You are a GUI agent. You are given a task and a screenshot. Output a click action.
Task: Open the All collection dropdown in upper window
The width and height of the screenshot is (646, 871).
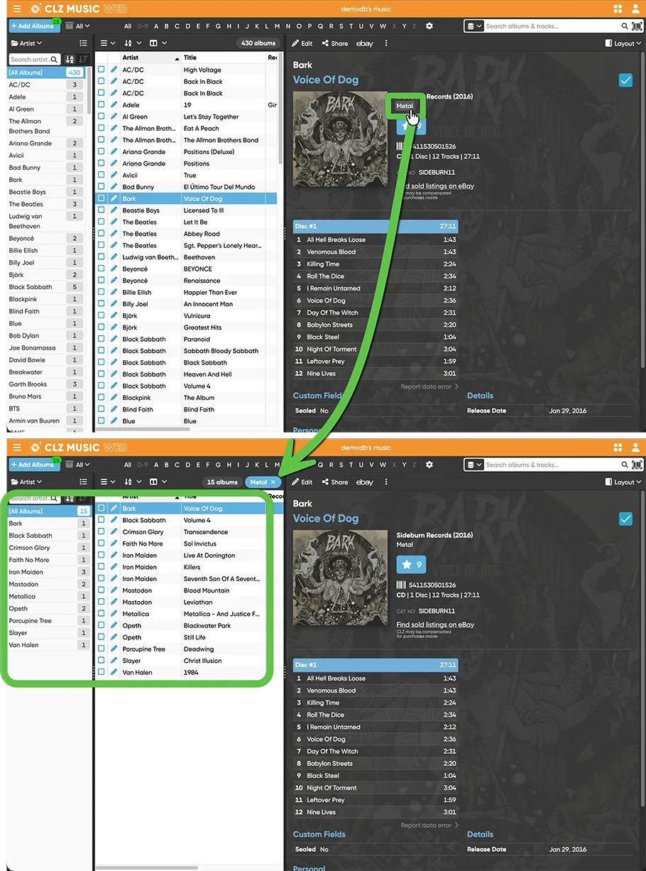pos(79,26)
